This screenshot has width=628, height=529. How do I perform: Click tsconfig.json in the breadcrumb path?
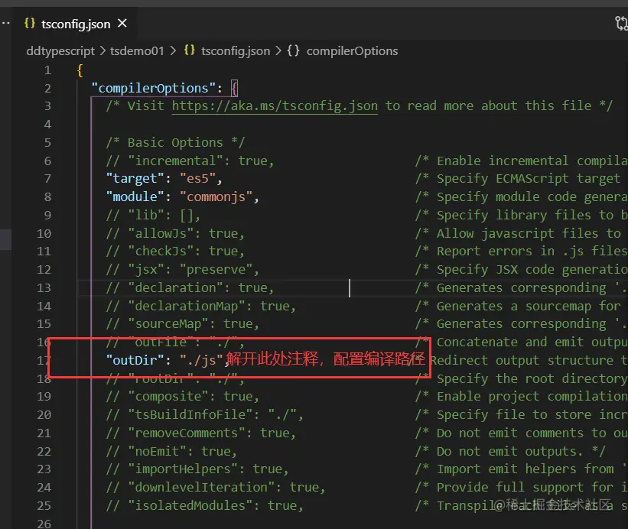(236, 50)
